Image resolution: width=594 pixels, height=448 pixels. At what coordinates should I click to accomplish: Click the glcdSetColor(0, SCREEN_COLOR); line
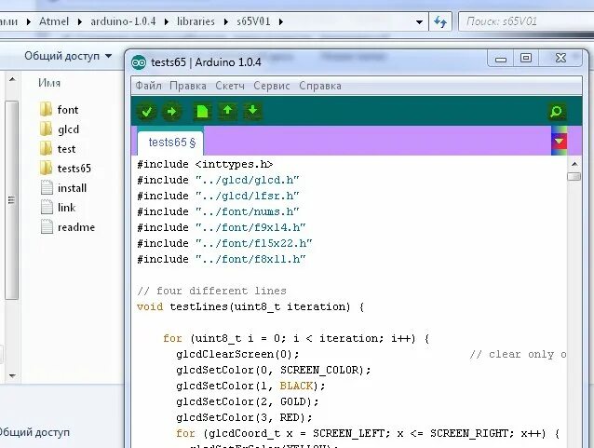(x=273, y=370)
